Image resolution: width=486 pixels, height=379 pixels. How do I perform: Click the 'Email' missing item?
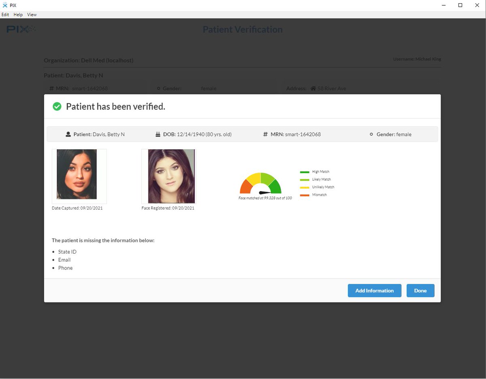point(64,260)
